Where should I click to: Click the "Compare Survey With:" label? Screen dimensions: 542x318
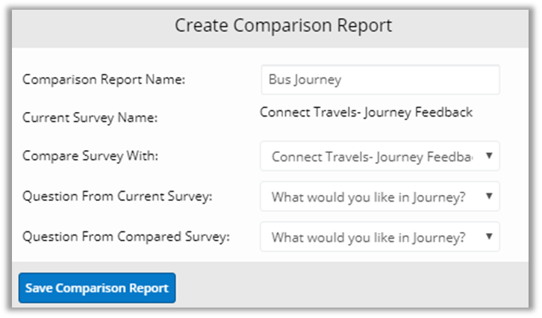click(90, 157)
